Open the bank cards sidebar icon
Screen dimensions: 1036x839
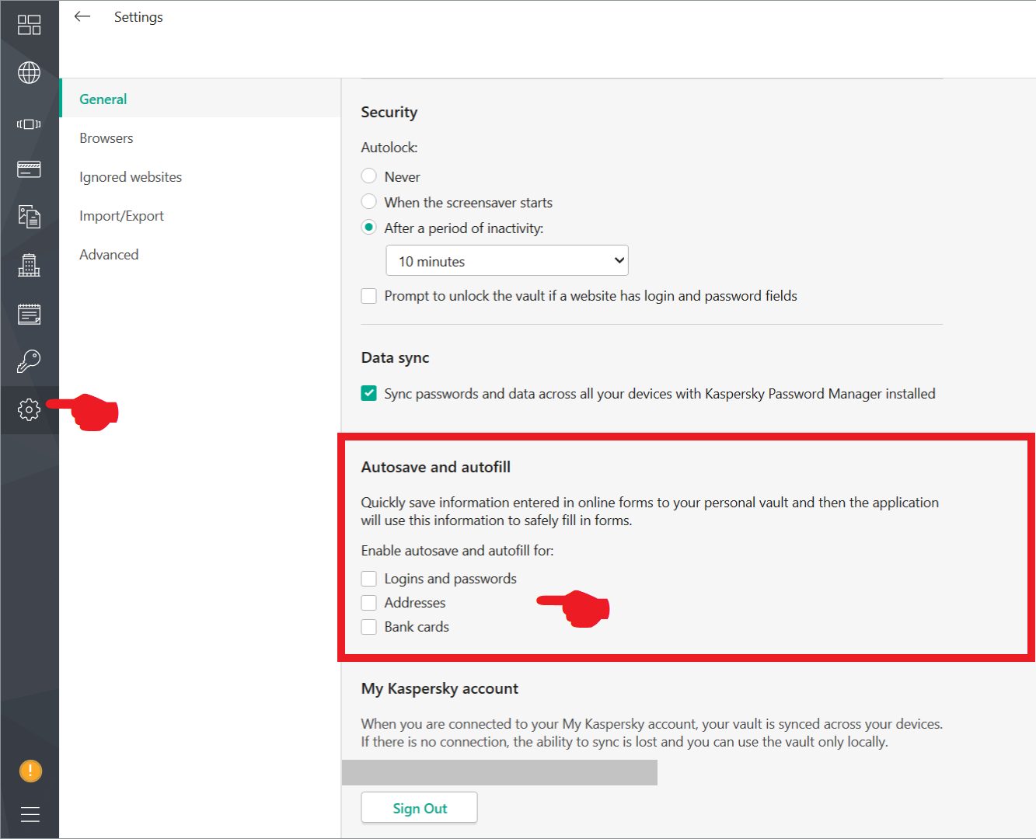[x=29, y=169]
